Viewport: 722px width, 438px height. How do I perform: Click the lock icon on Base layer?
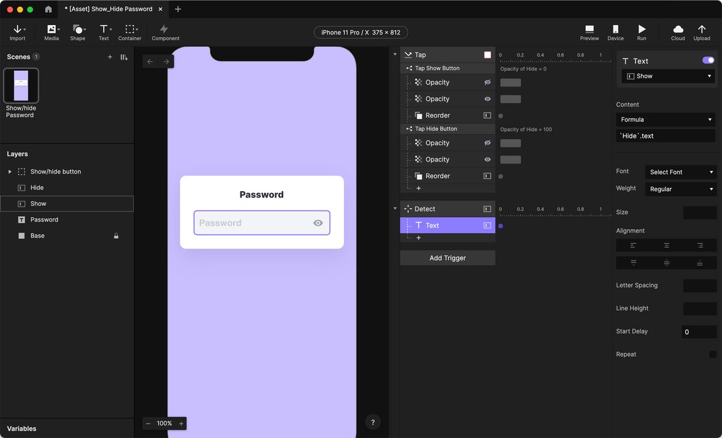116,236
